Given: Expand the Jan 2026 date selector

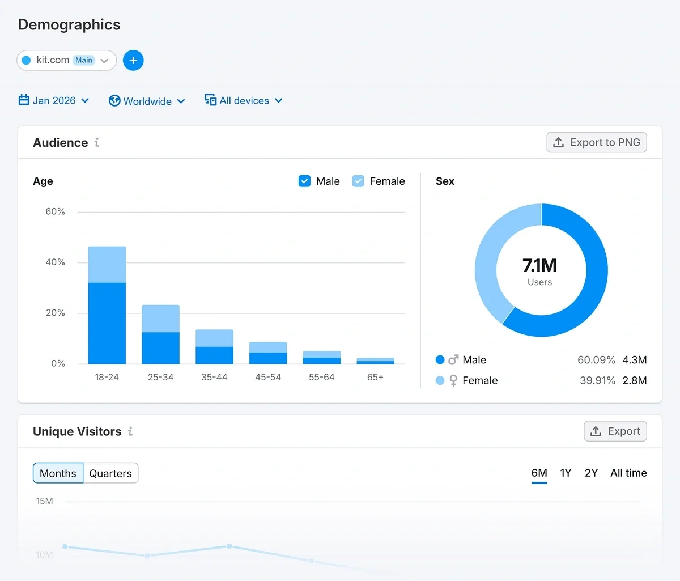Looking at the screenshot, I should [54, 100].
